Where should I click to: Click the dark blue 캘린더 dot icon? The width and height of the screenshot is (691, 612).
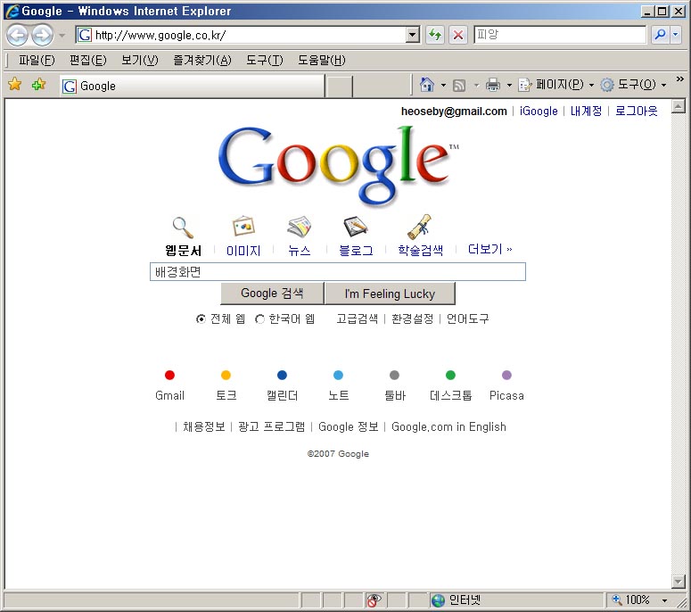pyautogui.click(x=282, y=376)
